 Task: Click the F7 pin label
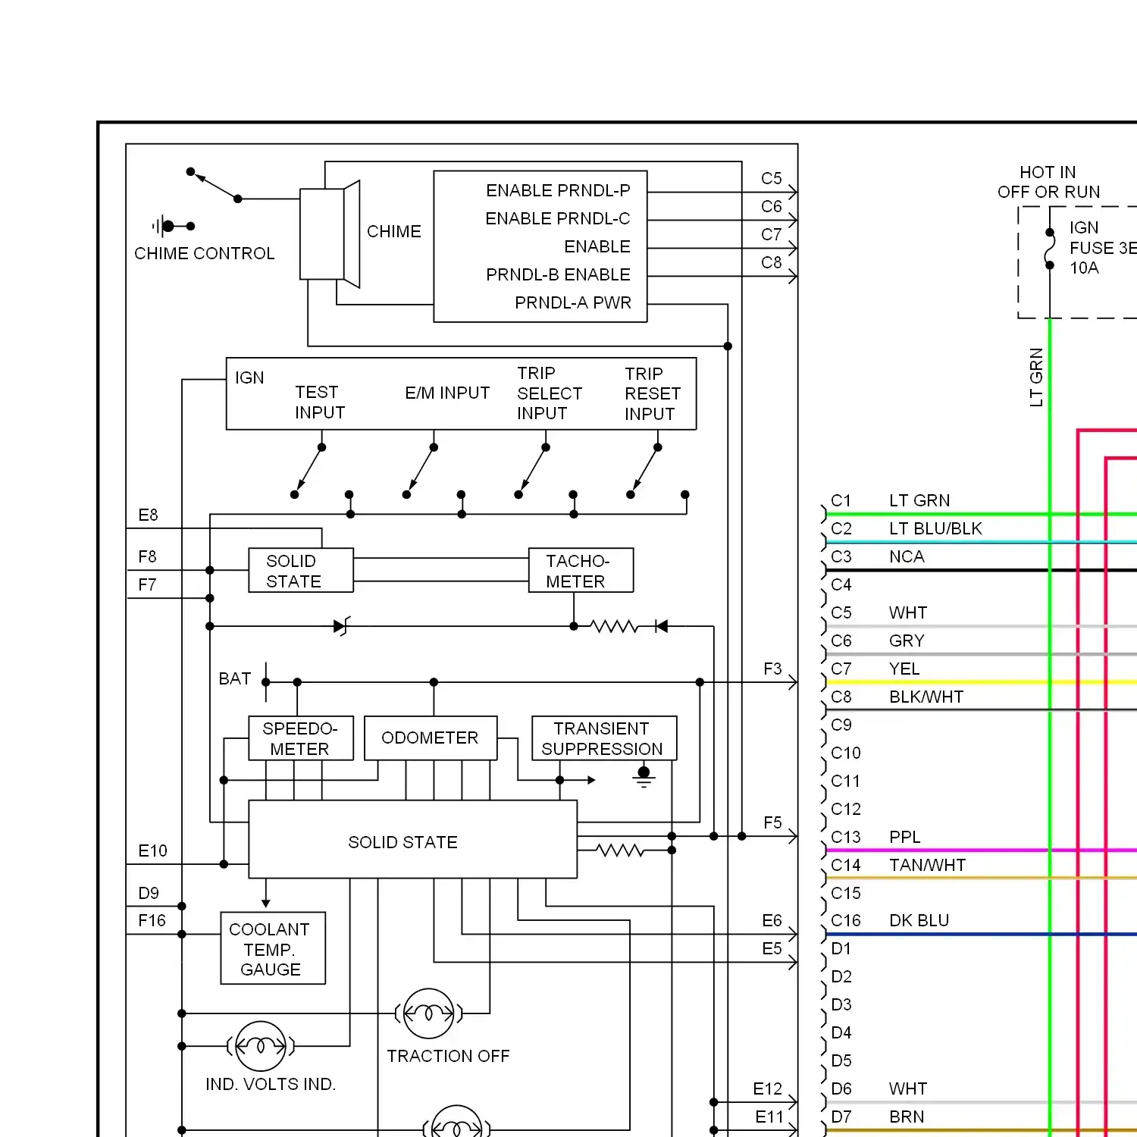pos(147,585)
